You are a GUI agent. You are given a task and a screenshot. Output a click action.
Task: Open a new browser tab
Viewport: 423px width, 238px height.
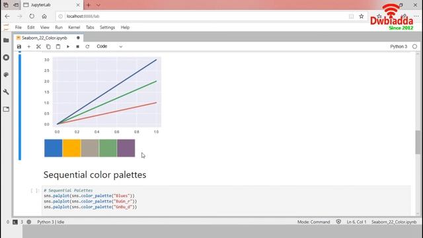tap(89, 5)
